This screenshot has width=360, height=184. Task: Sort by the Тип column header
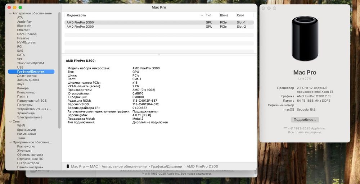208,15
